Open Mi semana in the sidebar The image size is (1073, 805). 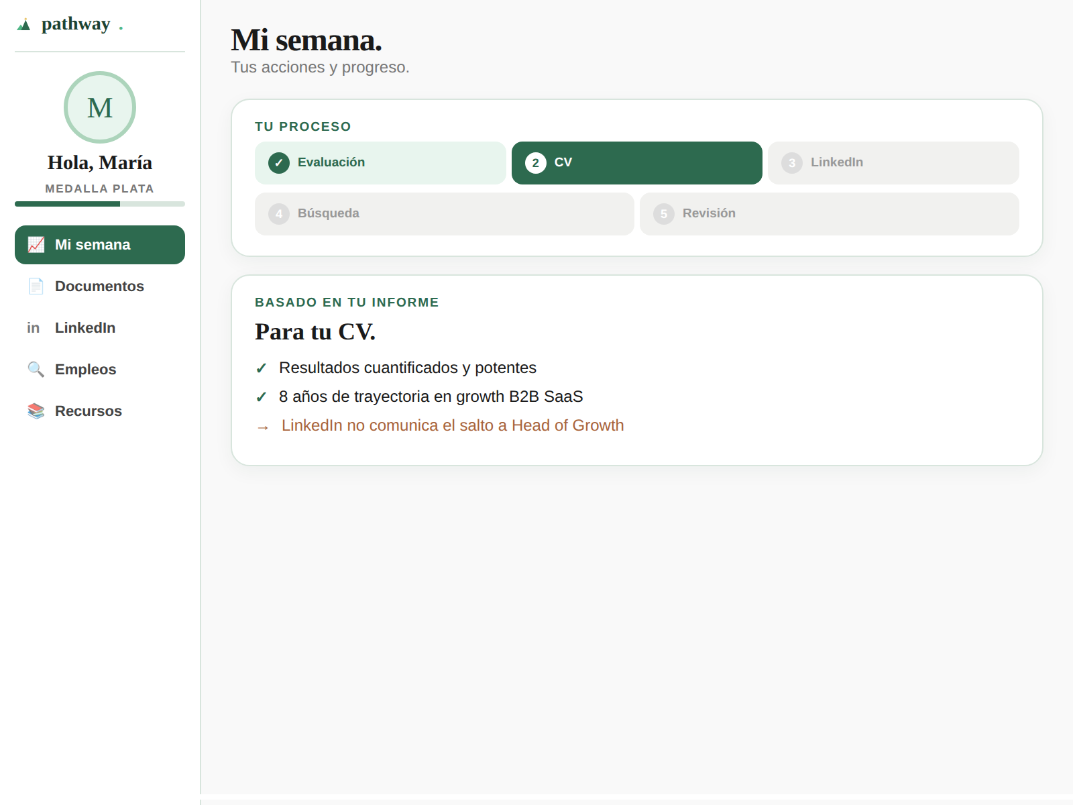pyautogui.click(x=100, y=245)
